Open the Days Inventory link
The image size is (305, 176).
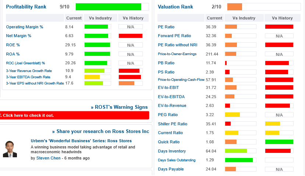tap(172, 151)
